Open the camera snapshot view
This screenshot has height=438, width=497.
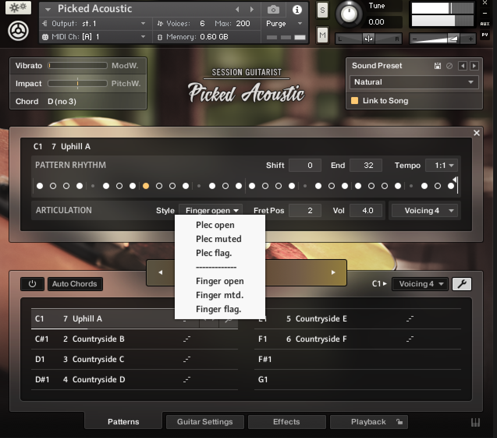[273, 9]
